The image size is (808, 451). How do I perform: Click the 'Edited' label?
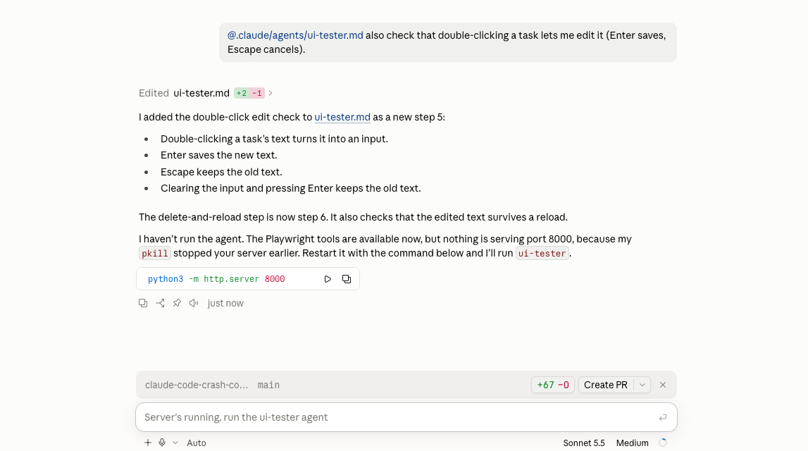pyautogui.click(x=154, y=93)
